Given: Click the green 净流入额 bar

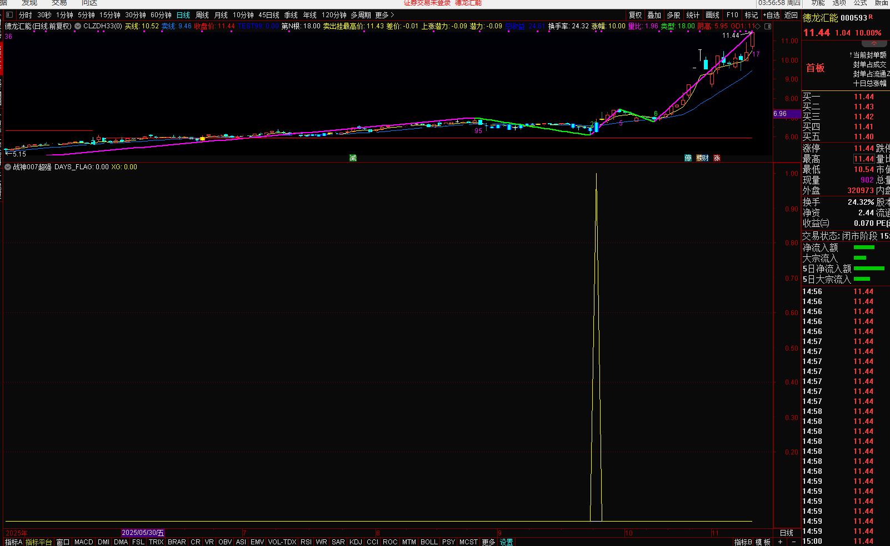Looking at the screenshot, I should (864, 247).
